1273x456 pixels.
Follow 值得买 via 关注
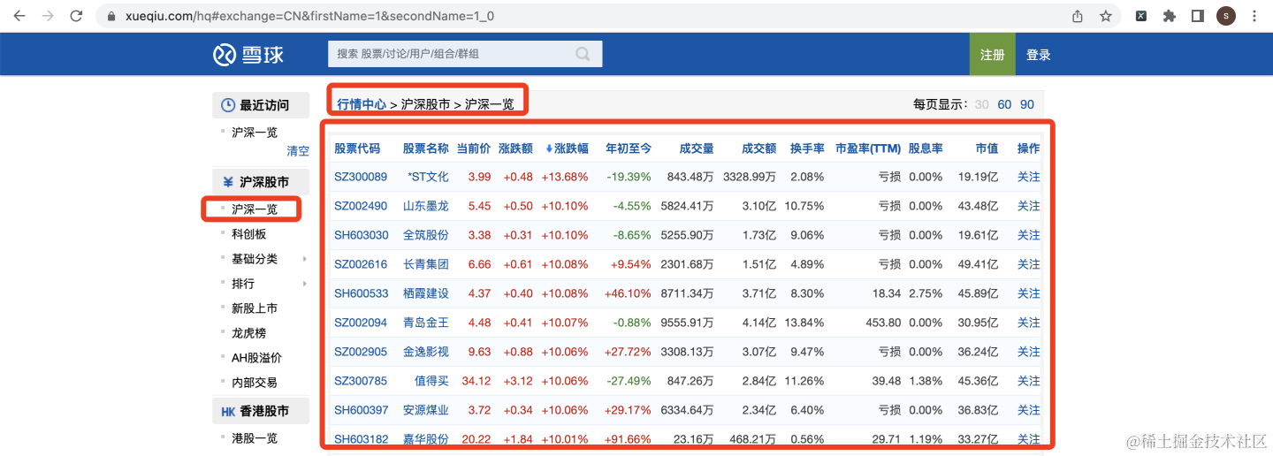tap(1029, 381)
